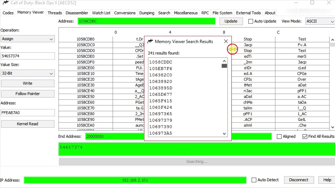Open the File System tab

point(222,13)
